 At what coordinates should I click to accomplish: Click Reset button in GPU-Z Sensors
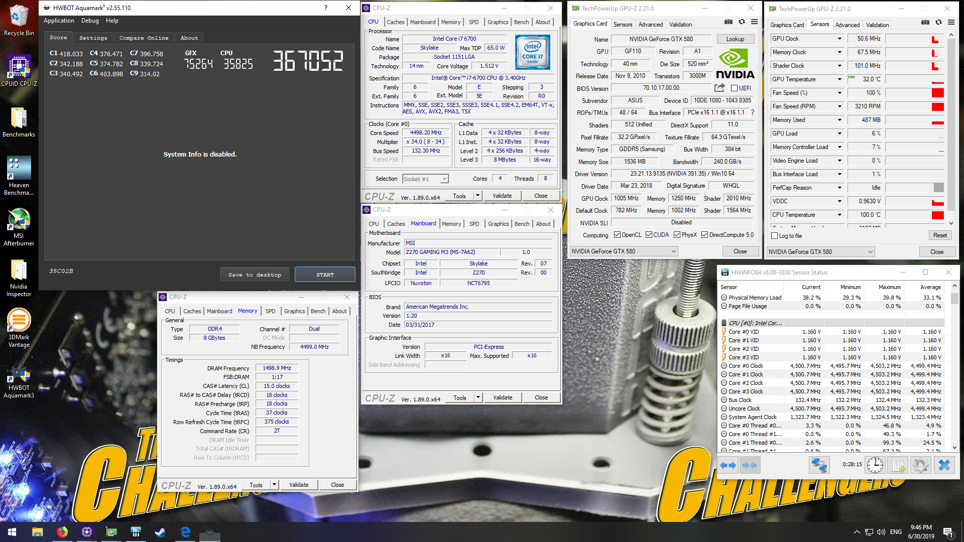pos(940,235)
